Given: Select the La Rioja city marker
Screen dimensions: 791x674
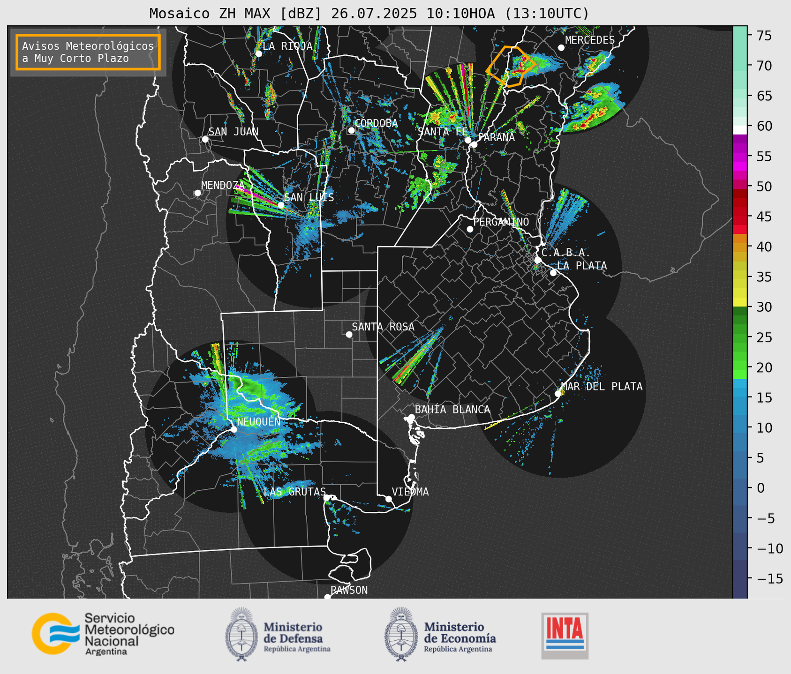Looking at the screenshot, I should click(258, 53).
